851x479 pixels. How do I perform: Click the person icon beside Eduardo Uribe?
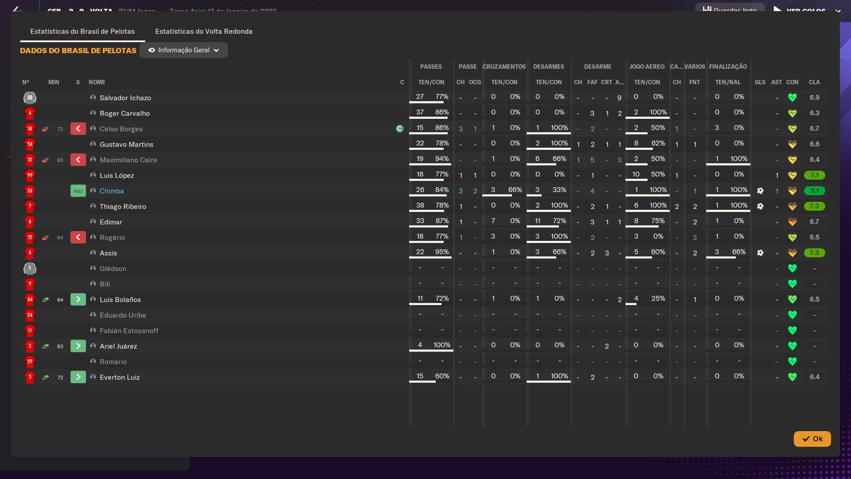pyautogui.click(x=93, y=315)
